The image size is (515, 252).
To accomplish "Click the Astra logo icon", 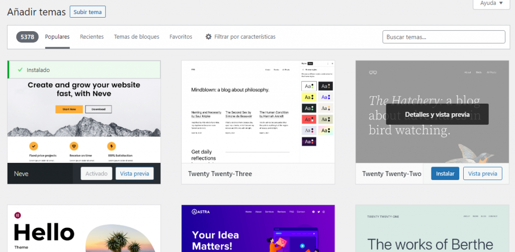I will (195, 212).
